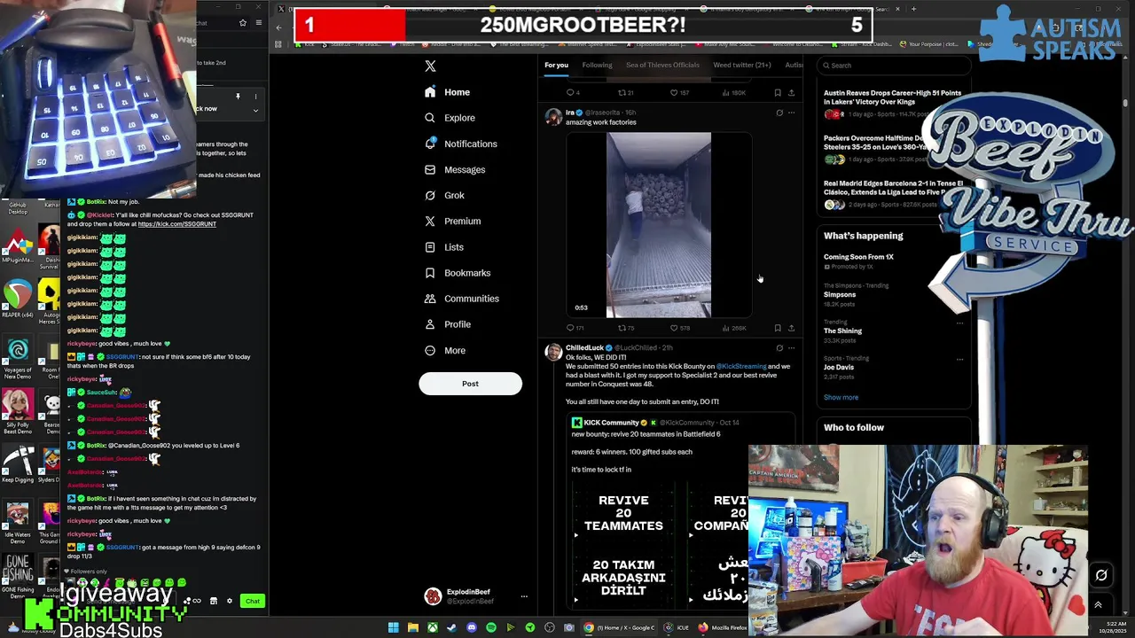Play the amazing work factories video
This screenshot has width=1135, height=638.
coord(658,225)
